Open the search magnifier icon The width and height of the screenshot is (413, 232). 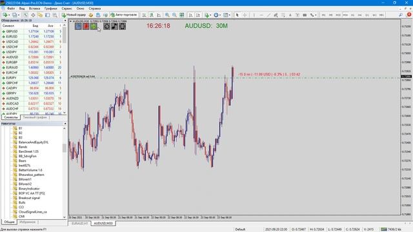(x=401, y=15)
